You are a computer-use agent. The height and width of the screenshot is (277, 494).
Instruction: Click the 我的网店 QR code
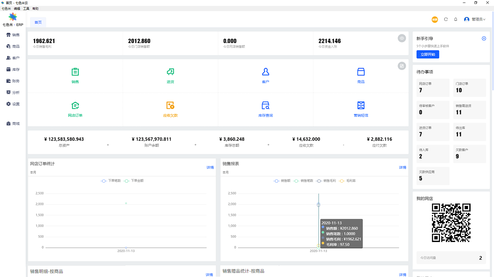451,222
